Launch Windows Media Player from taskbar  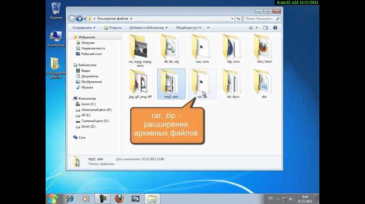pos(86,199)
